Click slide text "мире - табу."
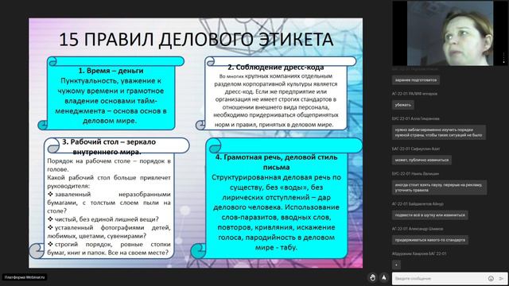Viewport: 509px width, 286px height. point(276,247)
